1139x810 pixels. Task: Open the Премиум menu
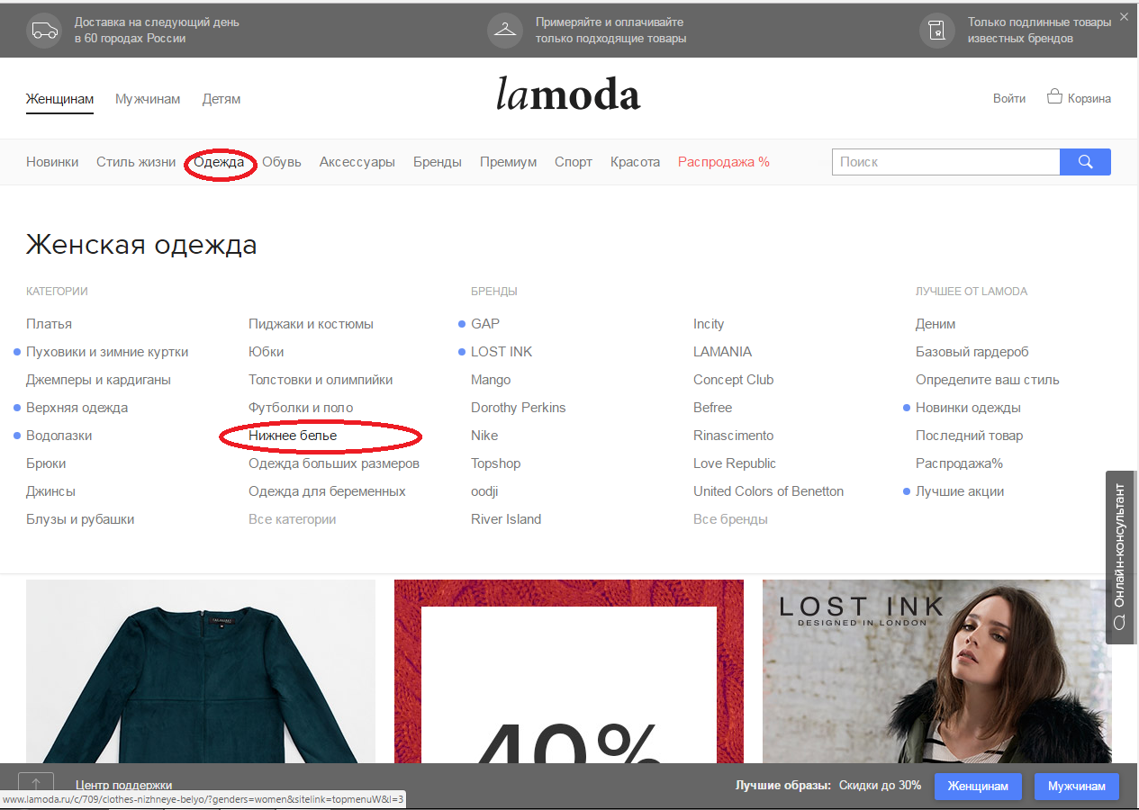click(508, 162)
